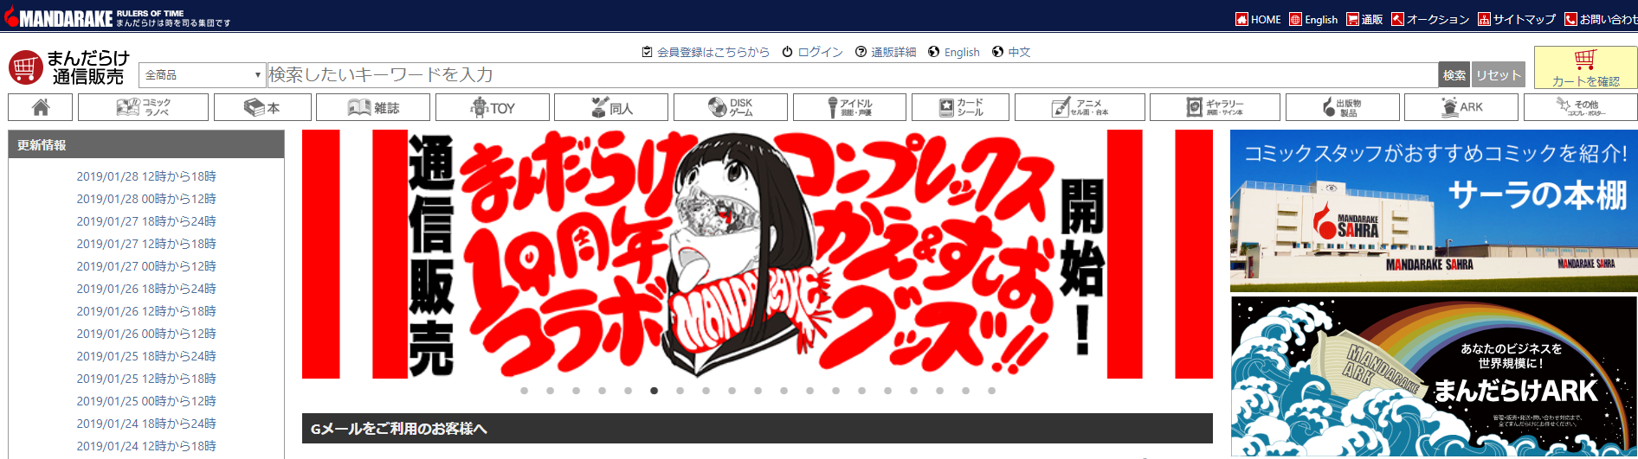Image resolution: width=1638 pixels, height=459 pixels.
Task: Open the その他 category
Action: point(1580,107)
